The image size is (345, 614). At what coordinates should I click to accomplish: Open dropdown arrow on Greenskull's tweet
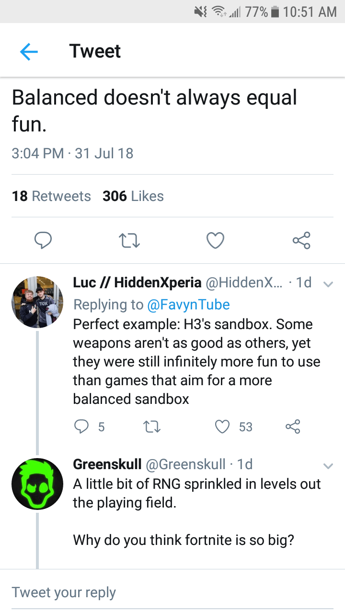pos(328,465)
